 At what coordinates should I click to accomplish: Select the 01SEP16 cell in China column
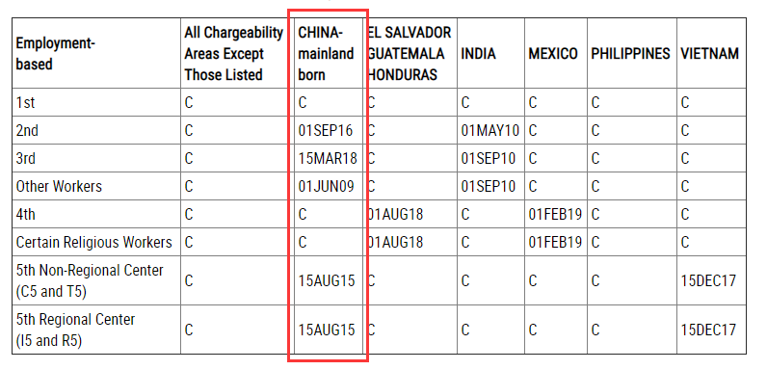tap(326, 131)
